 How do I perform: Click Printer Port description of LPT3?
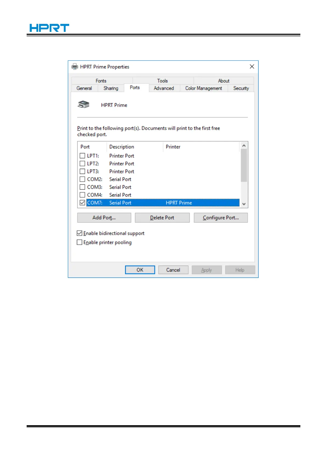click(x=122, y=171)
